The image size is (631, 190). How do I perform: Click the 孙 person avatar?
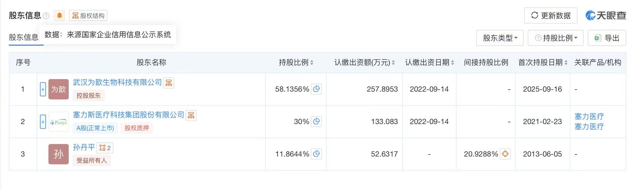click(59, 154)
